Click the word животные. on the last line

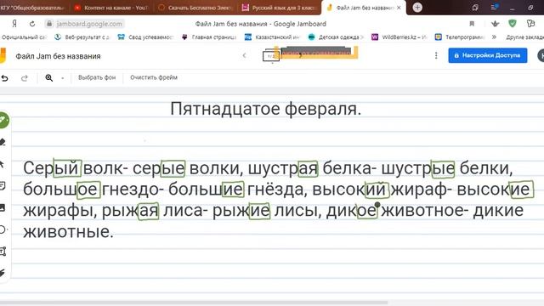point(68,231)
